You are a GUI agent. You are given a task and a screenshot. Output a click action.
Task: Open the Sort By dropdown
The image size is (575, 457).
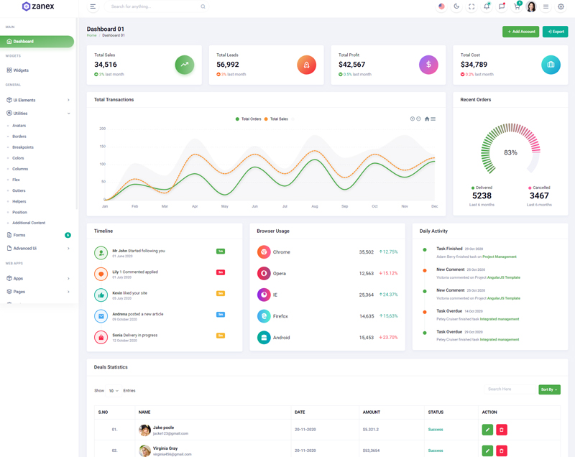tap(549, 389)
